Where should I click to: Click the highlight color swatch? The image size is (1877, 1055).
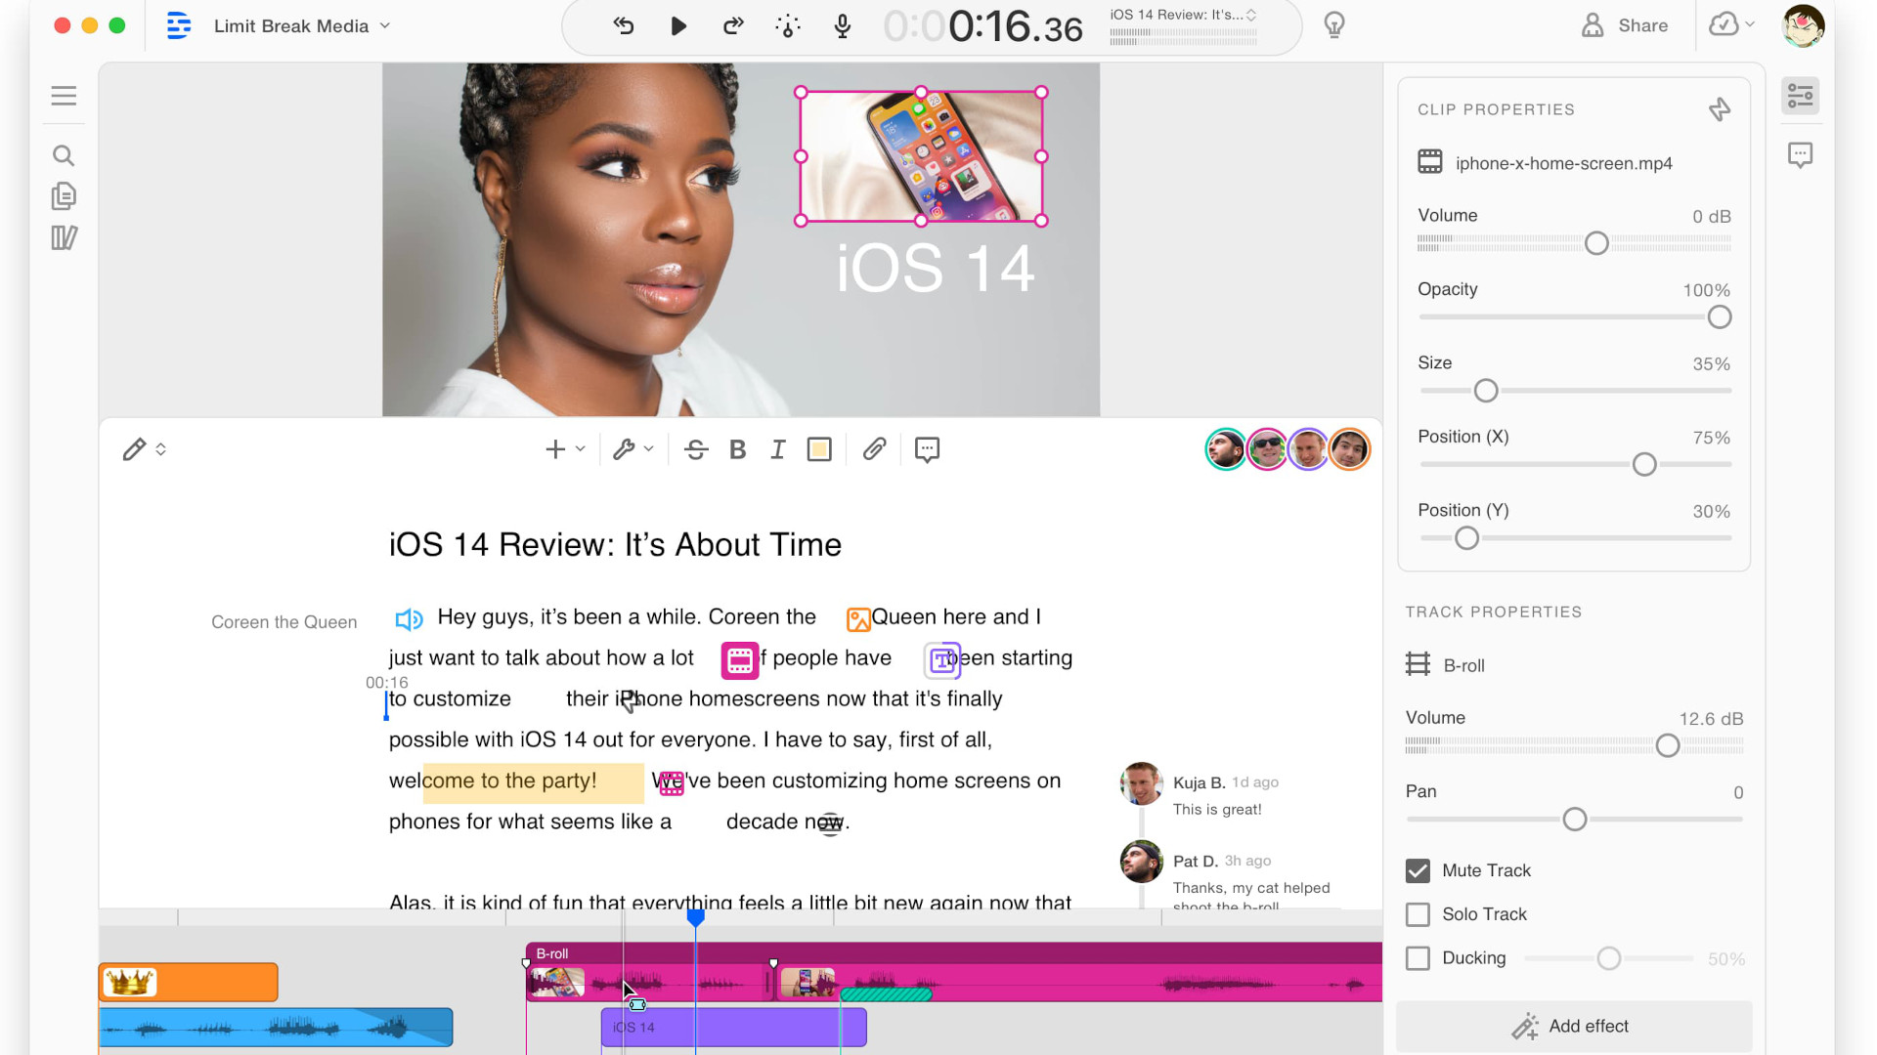tap(819, 449)
